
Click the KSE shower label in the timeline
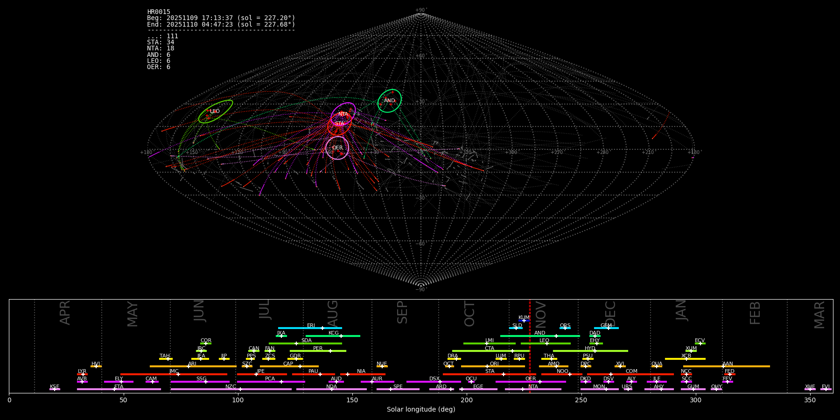tap(55, 387)
